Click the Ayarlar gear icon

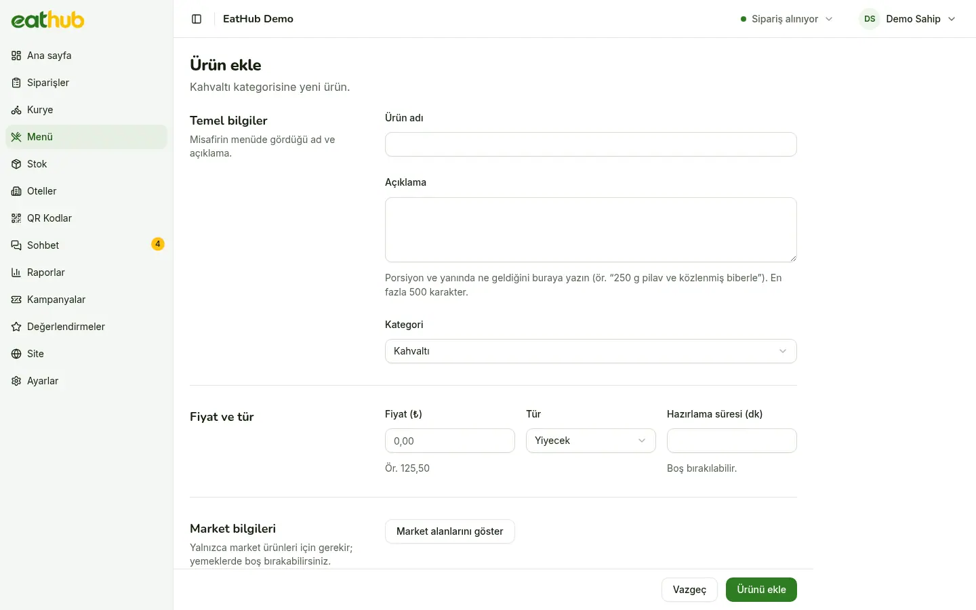(x=16, y=381)
